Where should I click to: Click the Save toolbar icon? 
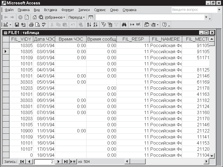coord(17,25)
